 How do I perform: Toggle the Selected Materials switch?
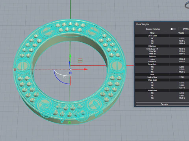click(x=173, y=29)
